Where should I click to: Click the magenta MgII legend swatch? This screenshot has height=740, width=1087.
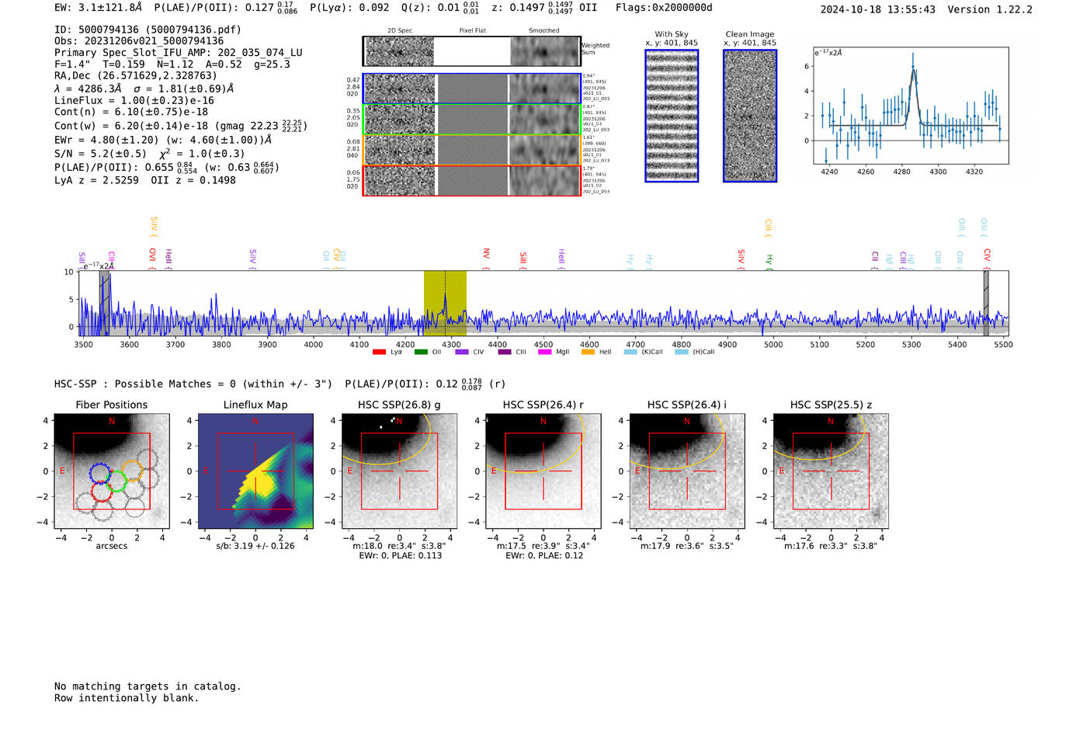(x=544, y=352)
